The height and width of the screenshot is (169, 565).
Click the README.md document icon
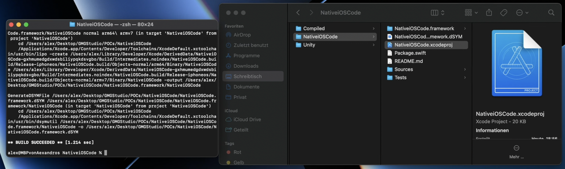[390, 61]
